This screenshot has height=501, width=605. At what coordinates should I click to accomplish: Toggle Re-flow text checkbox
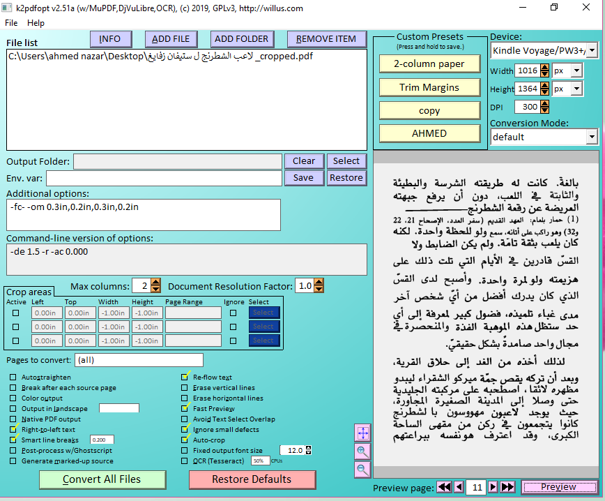185,377
